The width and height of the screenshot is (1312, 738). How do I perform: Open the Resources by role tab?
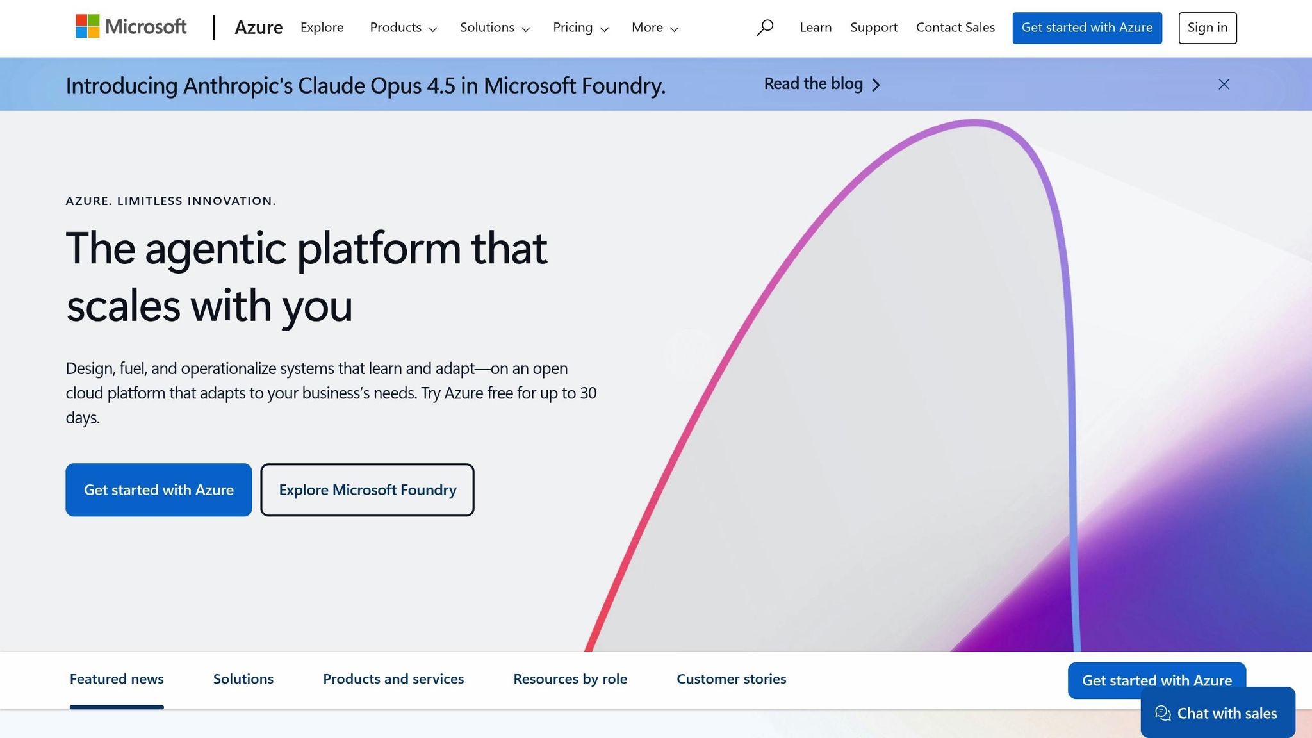coord(570,679)
